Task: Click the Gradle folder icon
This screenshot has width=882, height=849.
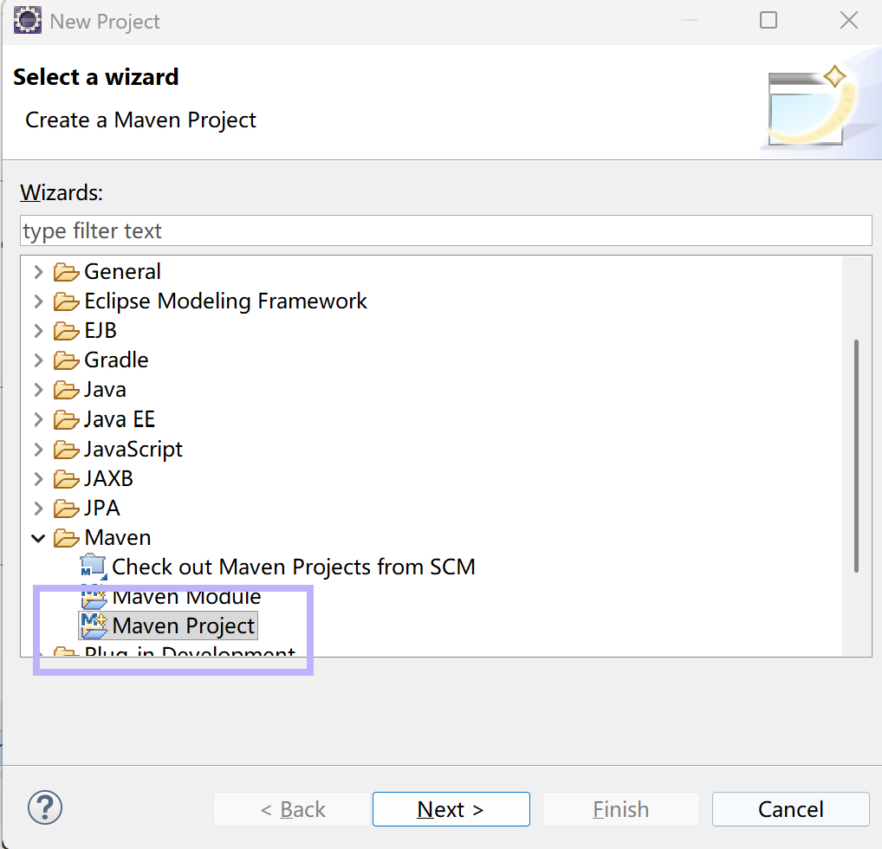Action: coord(66,360)
